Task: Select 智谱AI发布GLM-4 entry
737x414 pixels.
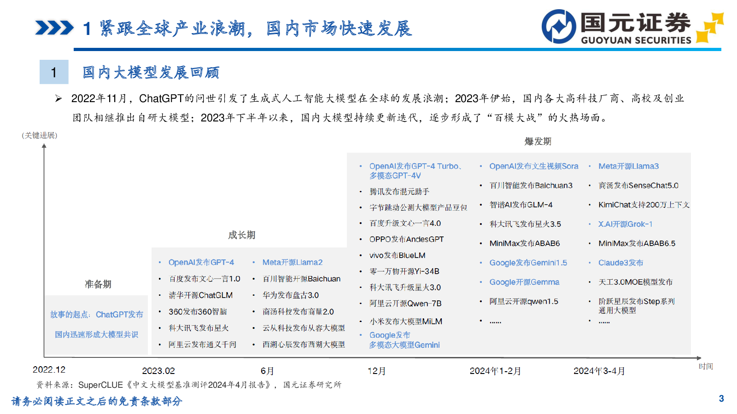Action: tap(521, 205)
